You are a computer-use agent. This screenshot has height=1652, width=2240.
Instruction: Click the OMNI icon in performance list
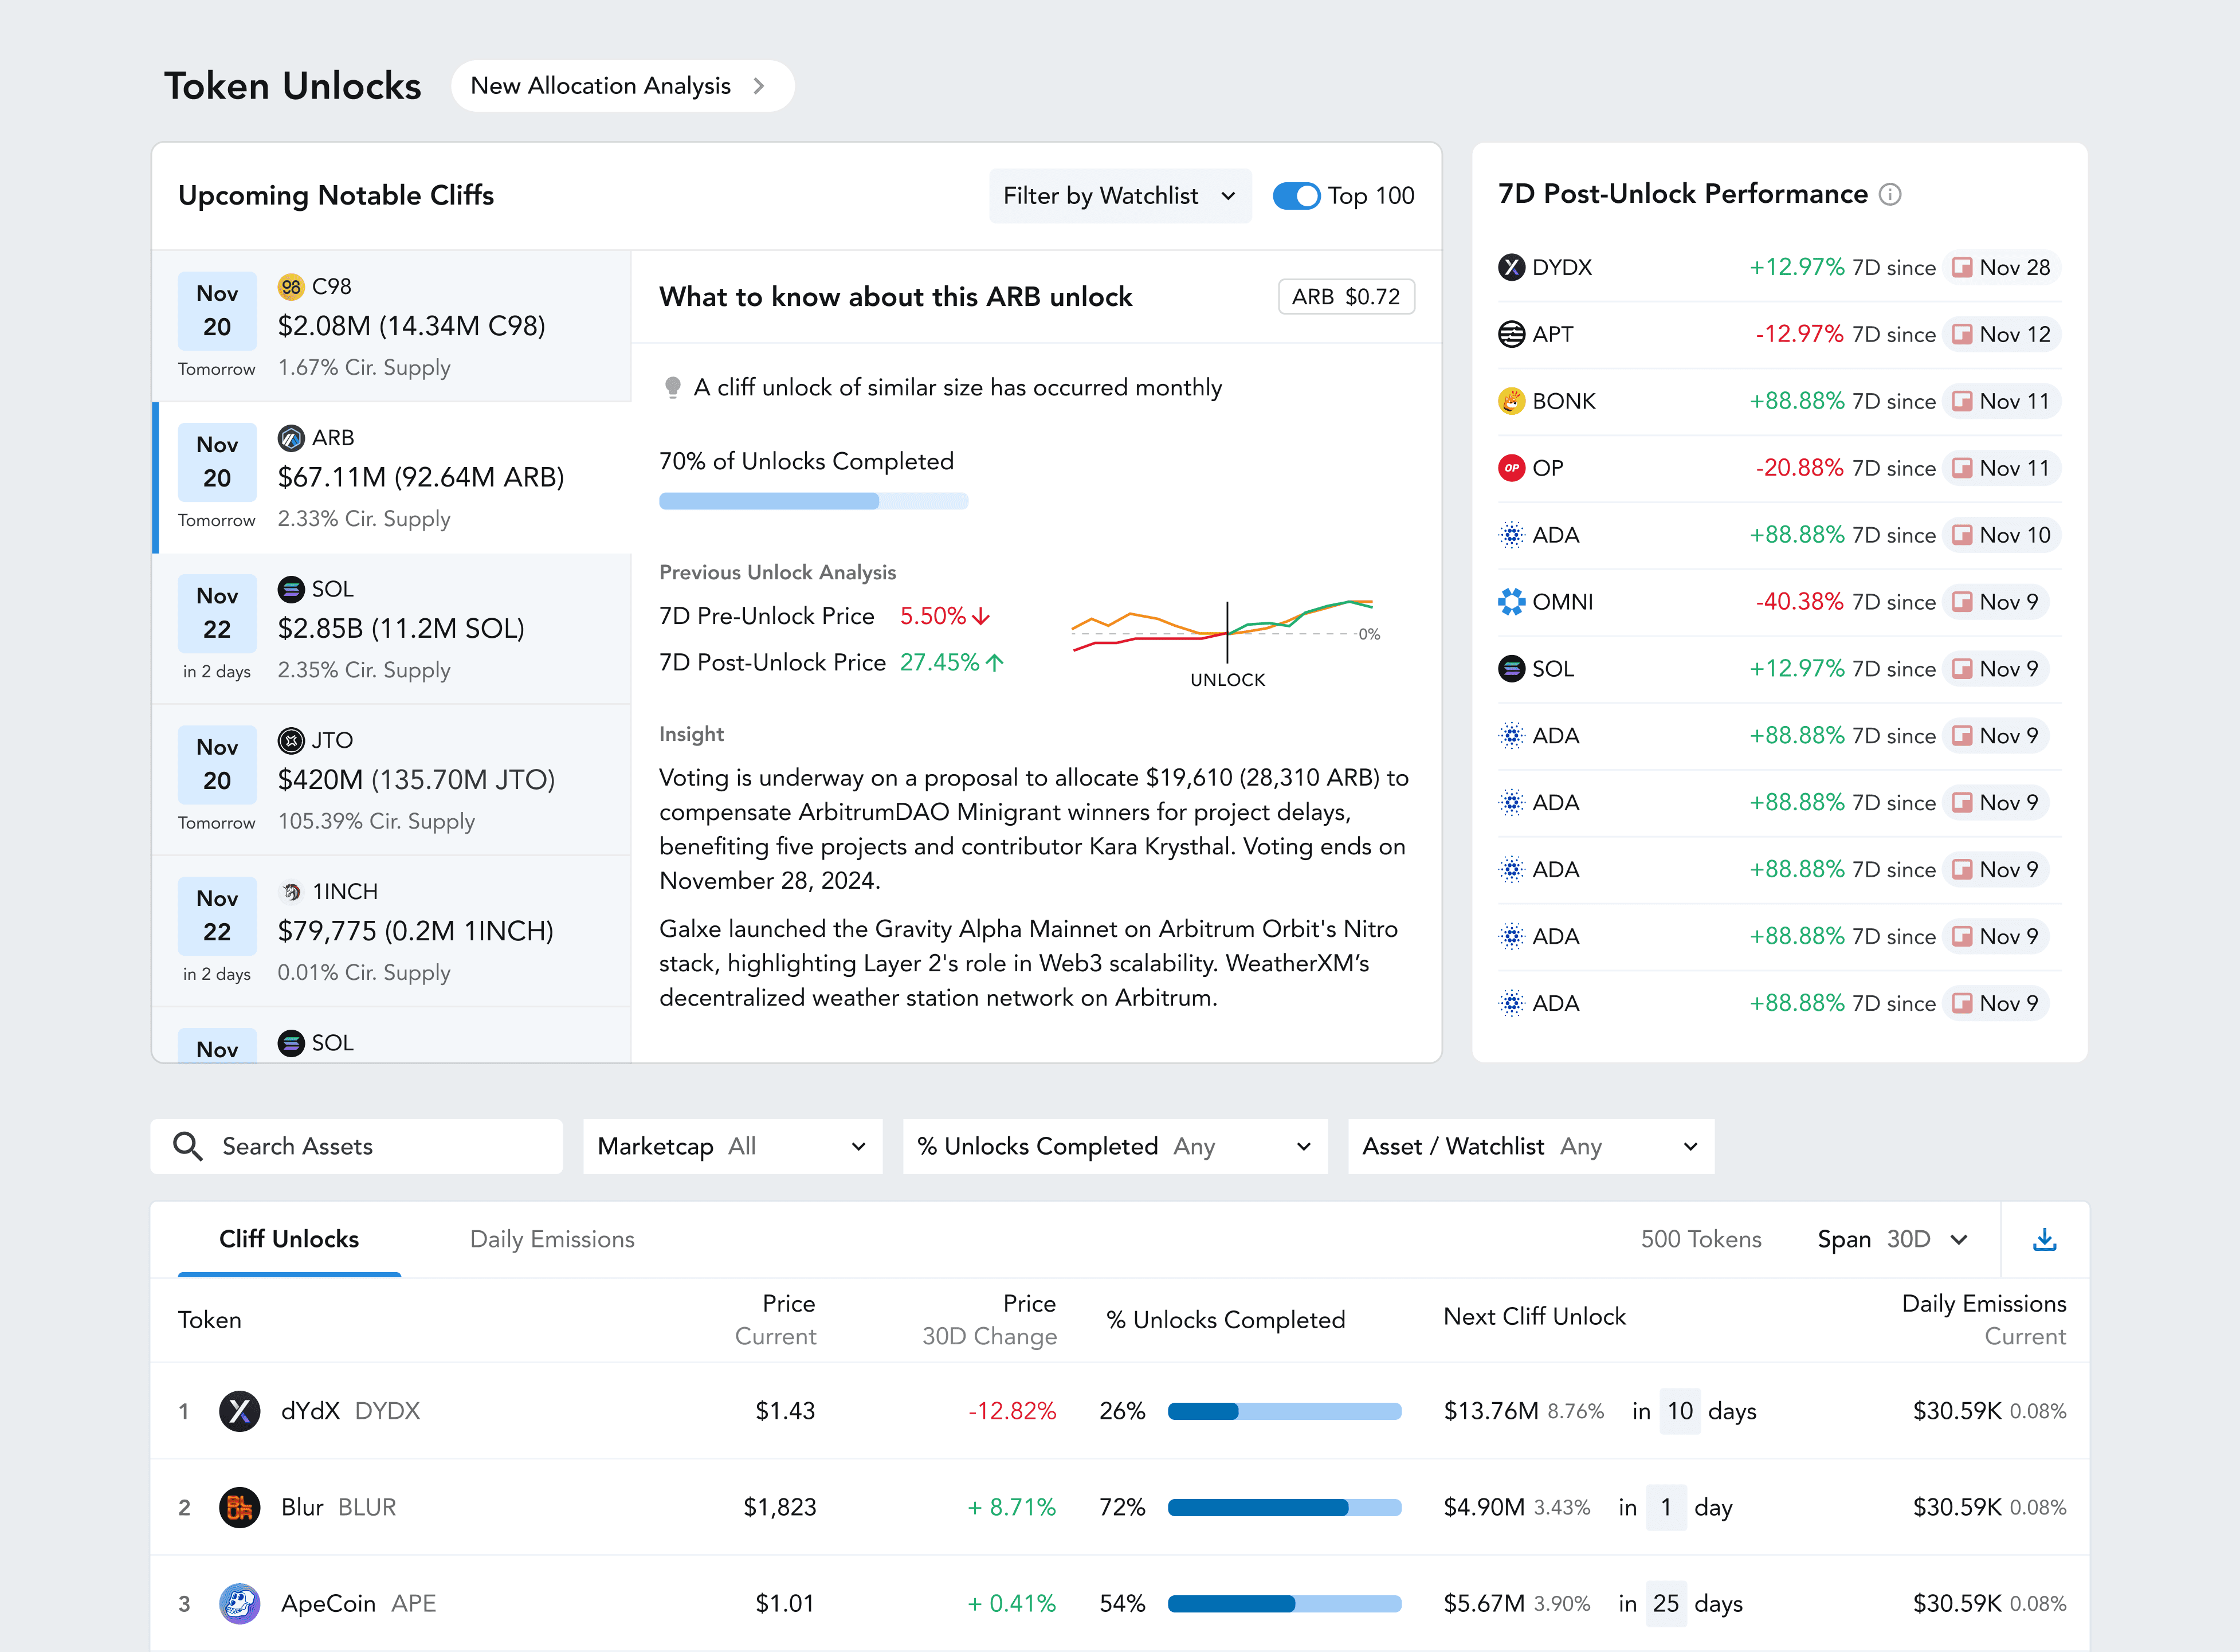(1511, 602)
